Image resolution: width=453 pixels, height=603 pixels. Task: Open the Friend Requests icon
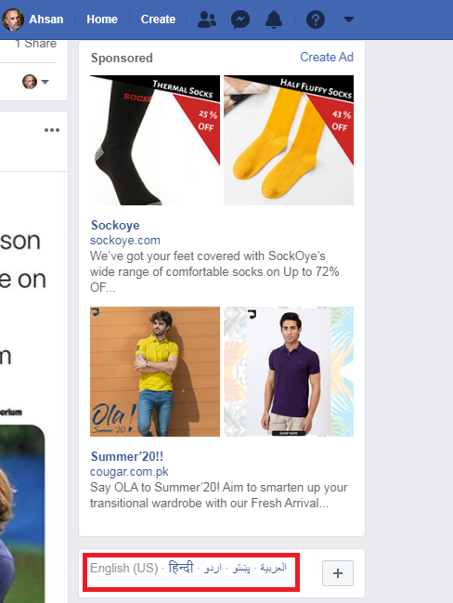click(x=207, y=20)
